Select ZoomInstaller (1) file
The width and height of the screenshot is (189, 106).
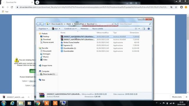(70, 48)
